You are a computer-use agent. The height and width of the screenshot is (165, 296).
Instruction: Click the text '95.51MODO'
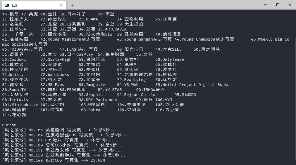pos(185,95)
